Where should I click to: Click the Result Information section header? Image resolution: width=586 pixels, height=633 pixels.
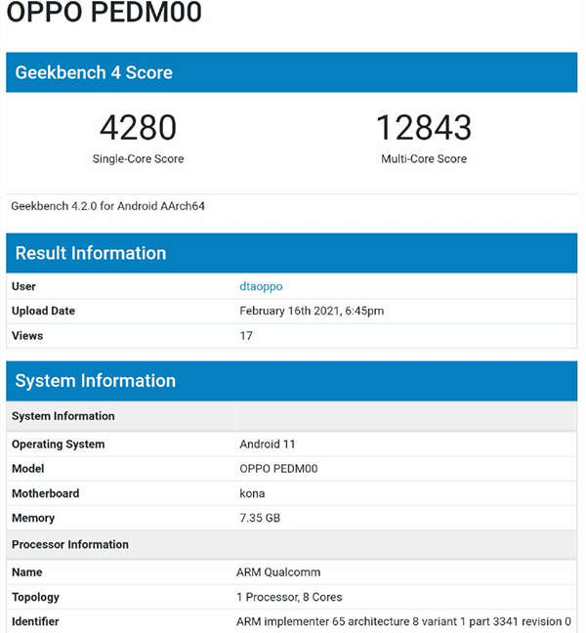pos(291,253)
